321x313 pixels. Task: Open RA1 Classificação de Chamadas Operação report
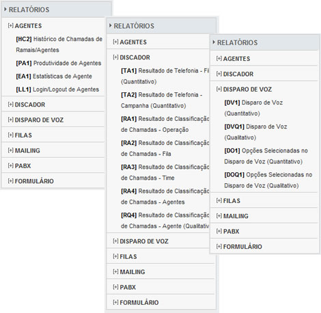165,124
